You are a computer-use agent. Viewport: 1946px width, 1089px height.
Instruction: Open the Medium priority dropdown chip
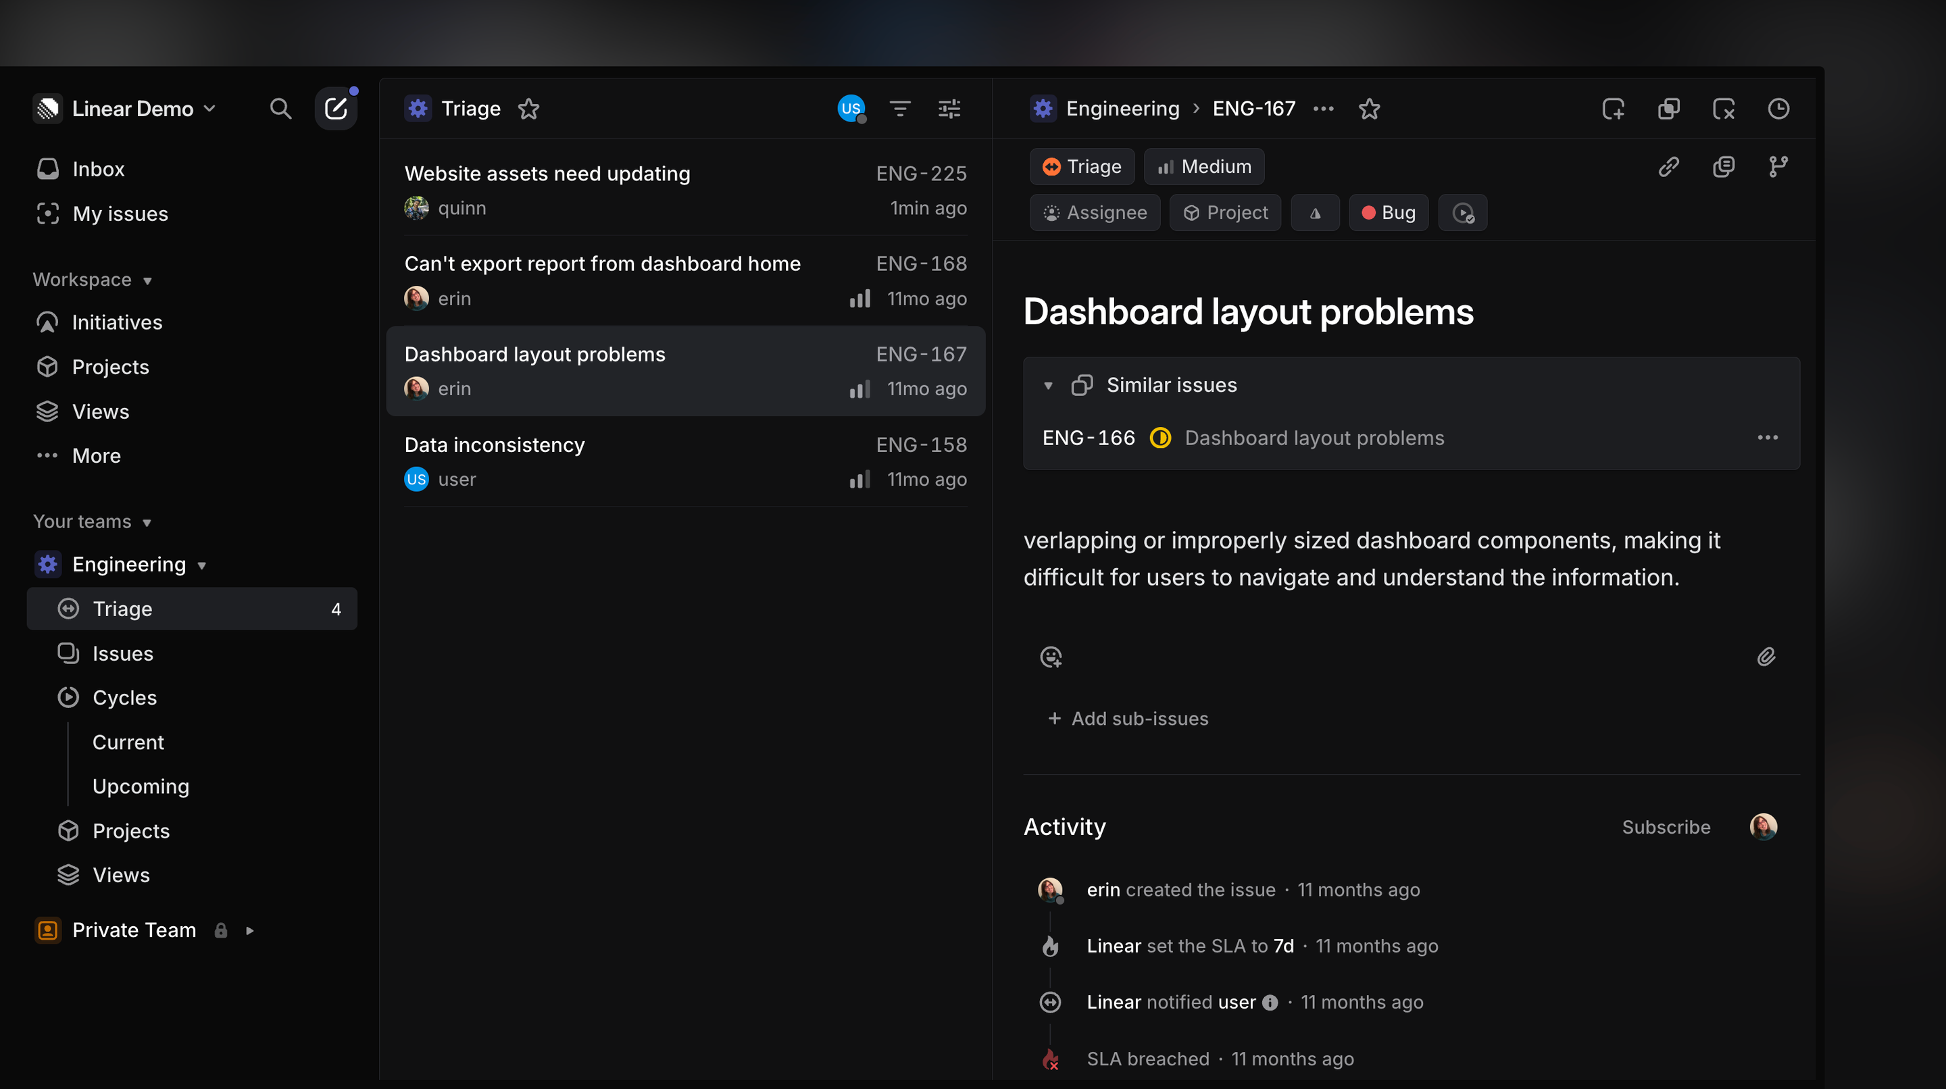coord(1204,167)
